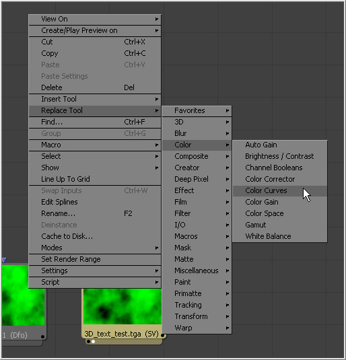This screenshot has width=346, height=360.
Task: Click Set Render Range
Action: 95,259
